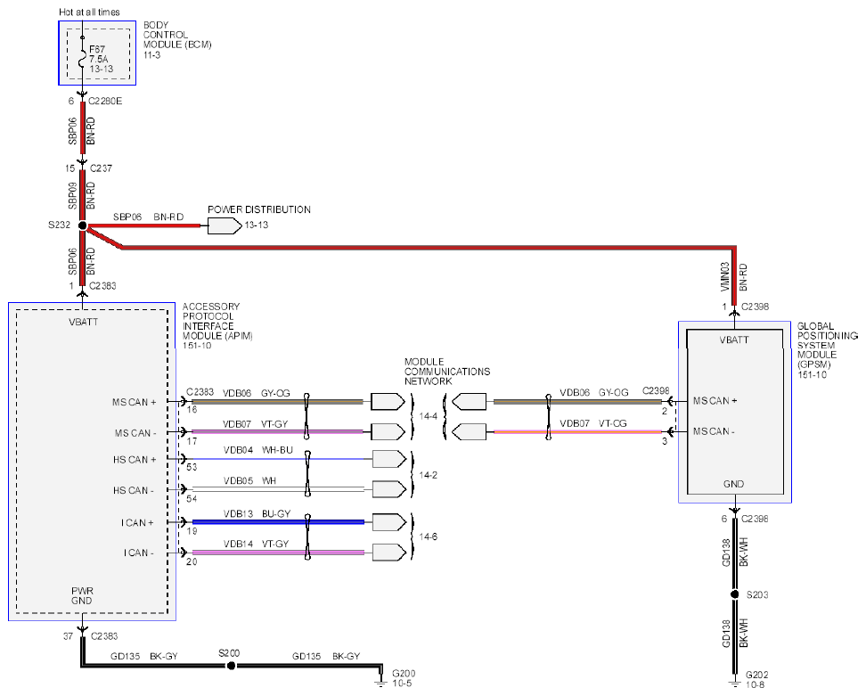Click the reference arrow ending the VDB07 VT-GY wire

(x=388, y=431)
